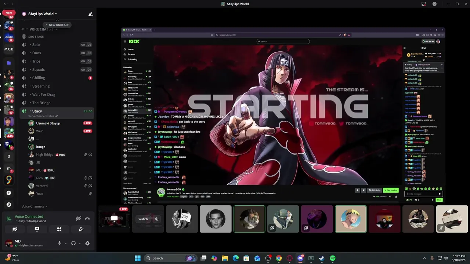The width and height of the screenshot is (470, 264).
Task: Open the pop-out icon beside Watch
Action: pyautogui.click(x=156, y=219)
